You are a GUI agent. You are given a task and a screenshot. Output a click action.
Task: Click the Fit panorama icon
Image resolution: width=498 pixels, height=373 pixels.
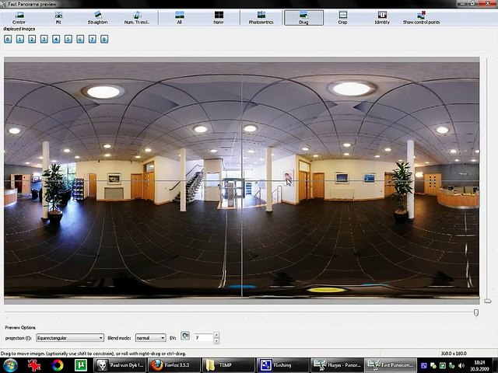tap(58, 17)
